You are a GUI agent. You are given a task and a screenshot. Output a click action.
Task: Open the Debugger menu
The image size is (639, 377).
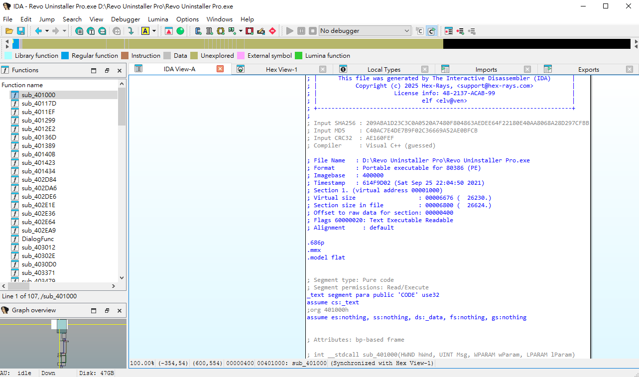coord(126,19)
